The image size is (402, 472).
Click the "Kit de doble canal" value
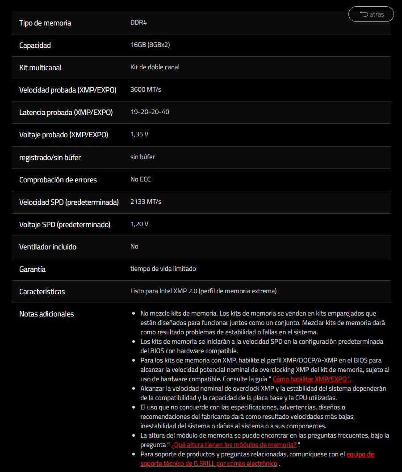155,67
